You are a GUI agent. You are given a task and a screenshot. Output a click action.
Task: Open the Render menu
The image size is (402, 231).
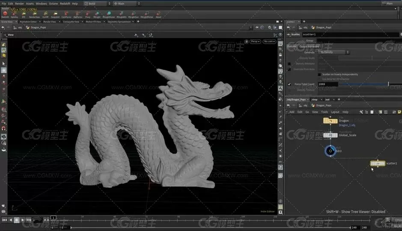coord(20,3)
